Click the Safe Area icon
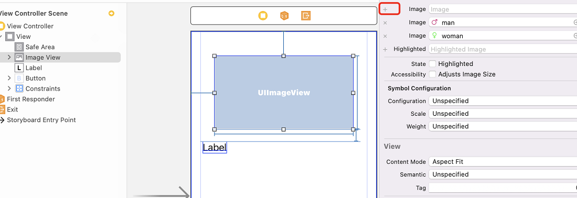The width and height of the screenshot is (577, 198). [19, 47]
